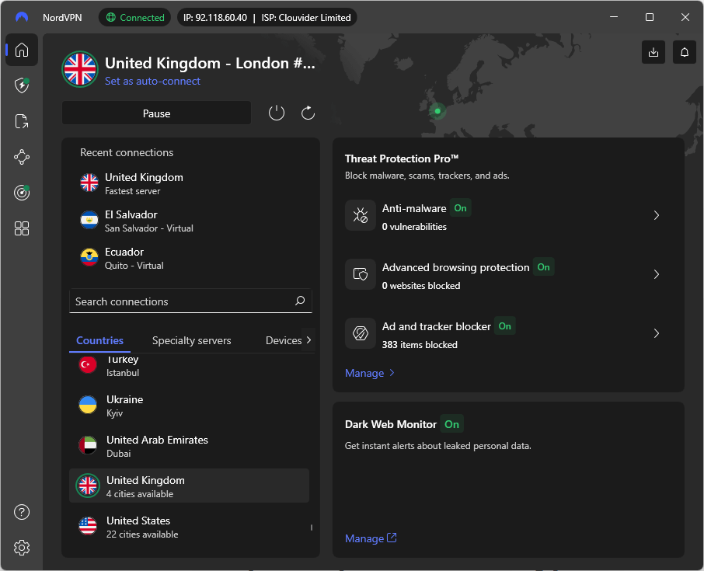The height and width of the screenshot is (571, 704).
Task: Click the Anti-malware On status badge
Action: point(460,208)
